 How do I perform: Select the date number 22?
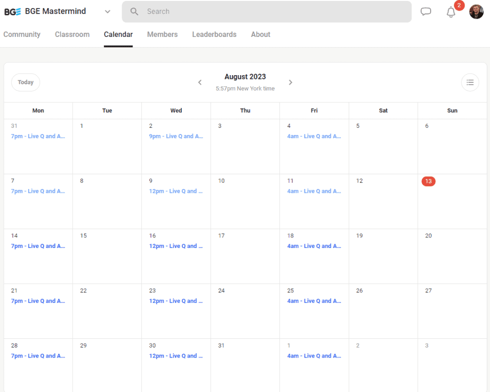point(83,291)
